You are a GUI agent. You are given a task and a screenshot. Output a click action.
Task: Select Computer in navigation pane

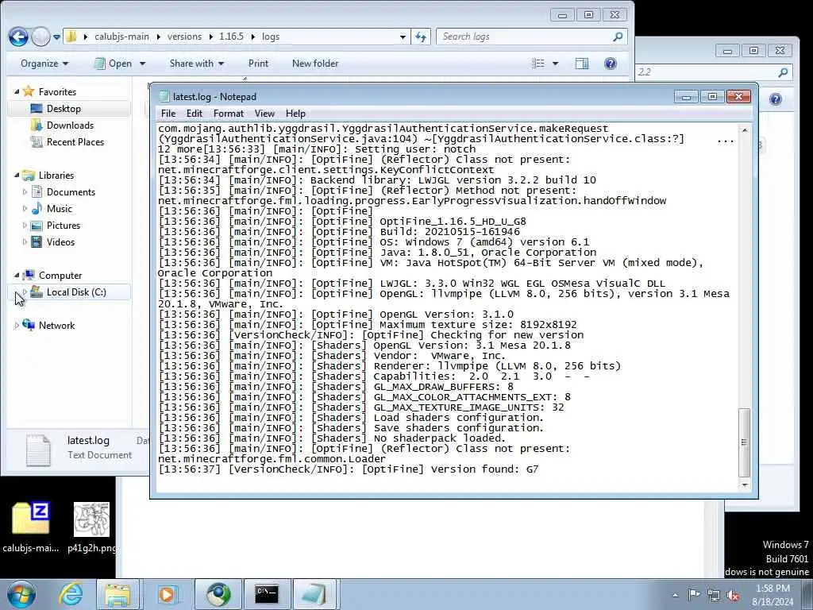(60, 275)
